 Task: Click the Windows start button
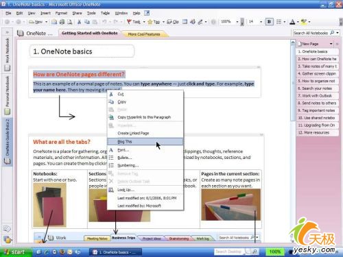(x=16, y=252)
